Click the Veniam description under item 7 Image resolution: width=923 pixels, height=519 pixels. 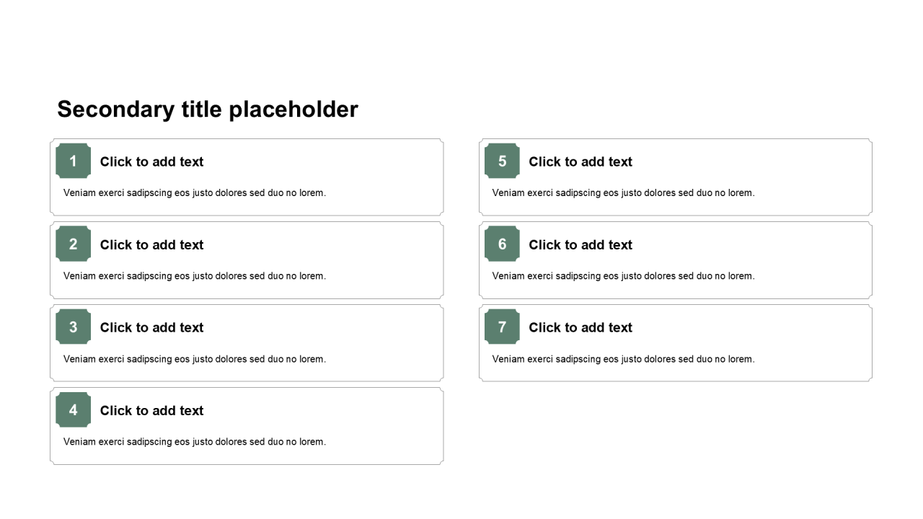coord(624,359)
